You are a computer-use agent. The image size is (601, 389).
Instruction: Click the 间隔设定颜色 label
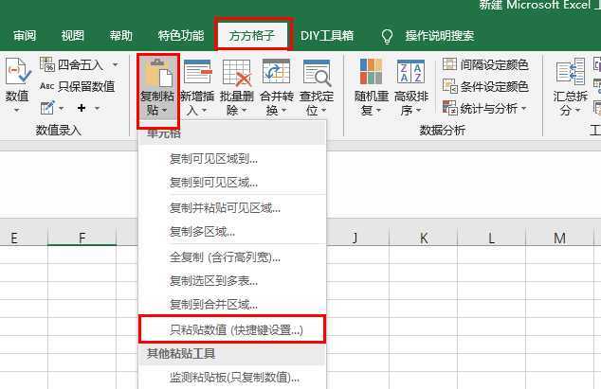(495, 64)
